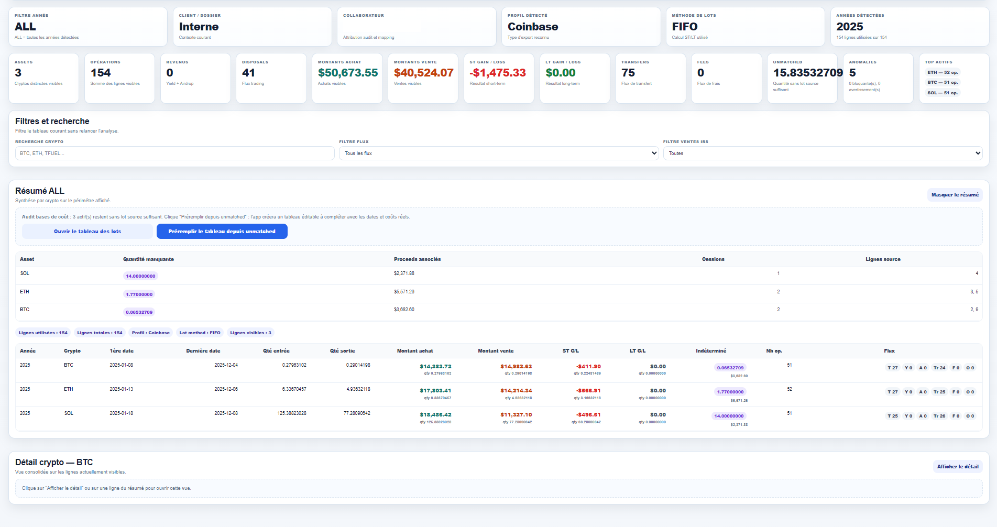Image resolution: width=997 pixels, height=527 pixels.
Task: Click ETH sale amount $14,214.34
Action: pos(516,391)
